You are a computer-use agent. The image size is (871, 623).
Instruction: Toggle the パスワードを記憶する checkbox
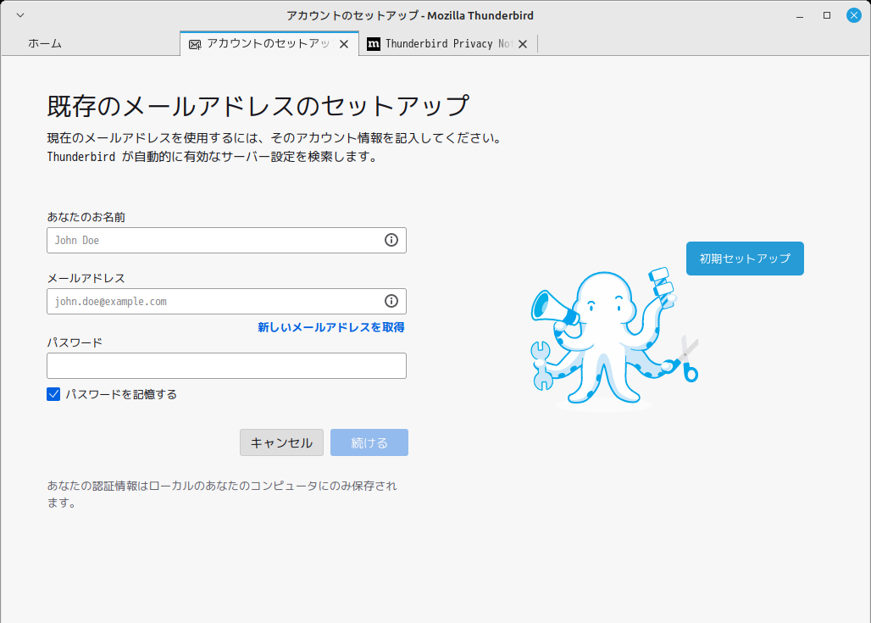click(x=53, y=394)
